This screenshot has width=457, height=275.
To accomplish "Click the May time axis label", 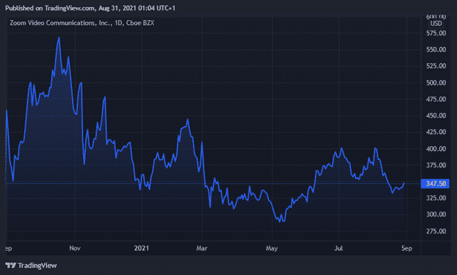I will 272,249.
